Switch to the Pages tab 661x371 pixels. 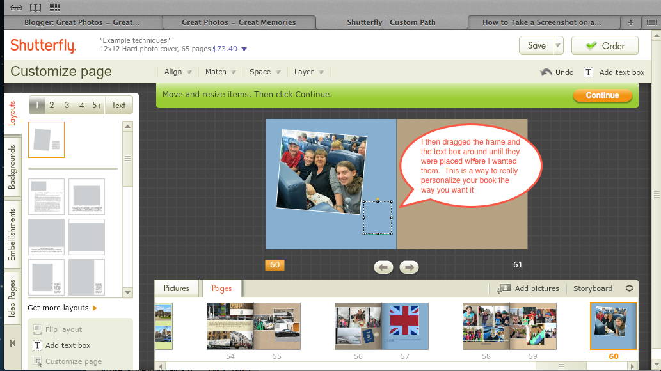[x=221, y=288]
